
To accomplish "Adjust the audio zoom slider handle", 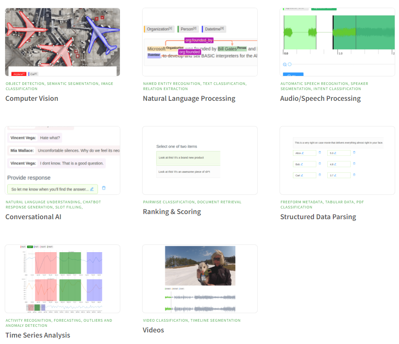I will coord(289,64).
